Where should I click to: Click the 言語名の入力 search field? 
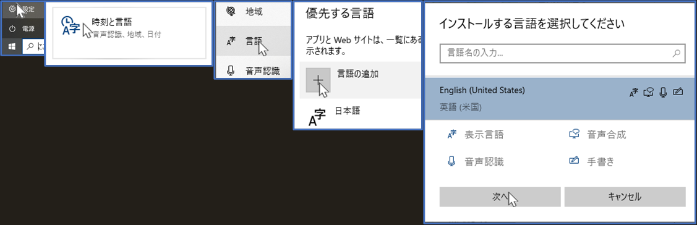pyautogui.click(x=562, y=53)
